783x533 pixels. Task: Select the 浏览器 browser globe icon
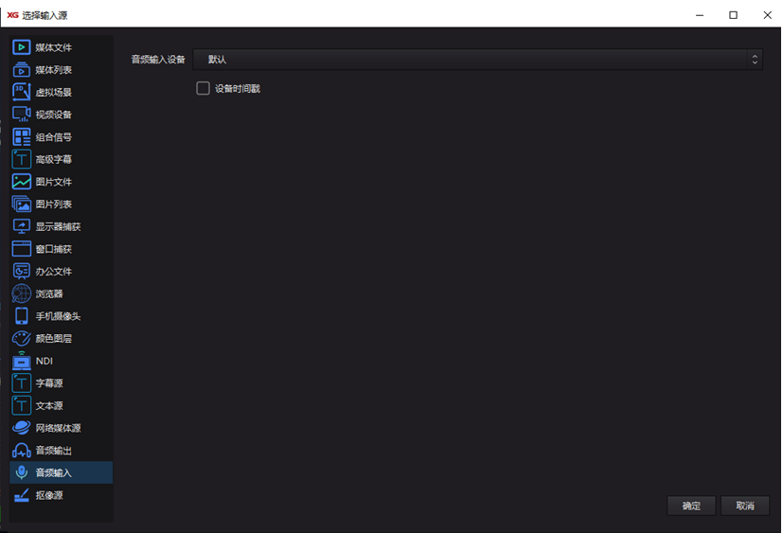tap(21, 293)
